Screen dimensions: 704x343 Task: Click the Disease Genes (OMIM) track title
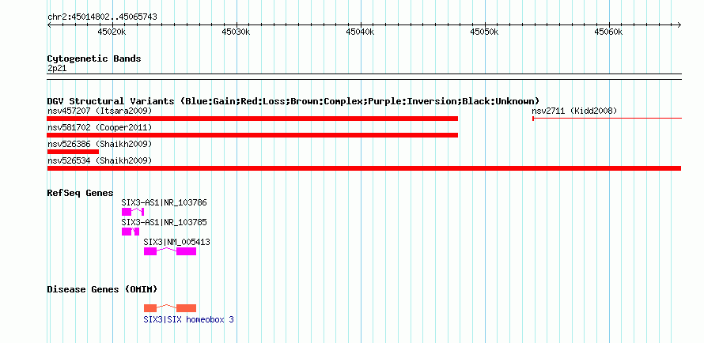102,289
